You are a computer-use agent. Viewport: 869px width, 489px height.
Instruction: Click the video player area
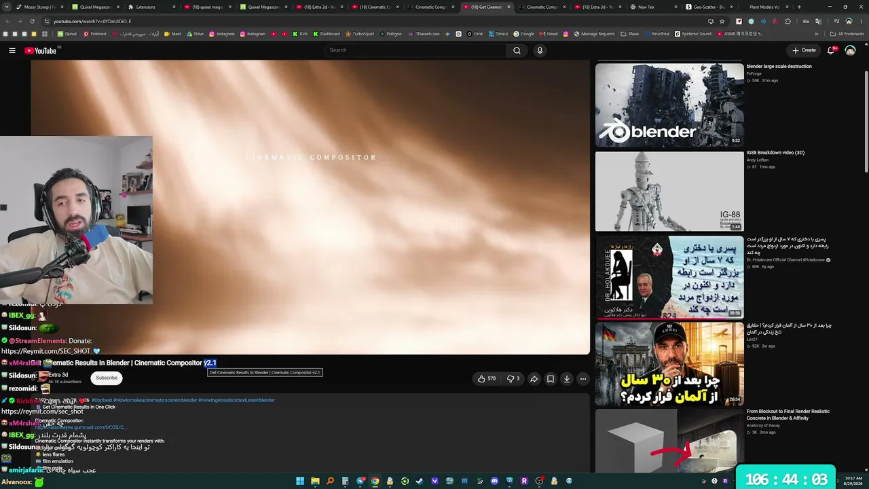(310, 207)
